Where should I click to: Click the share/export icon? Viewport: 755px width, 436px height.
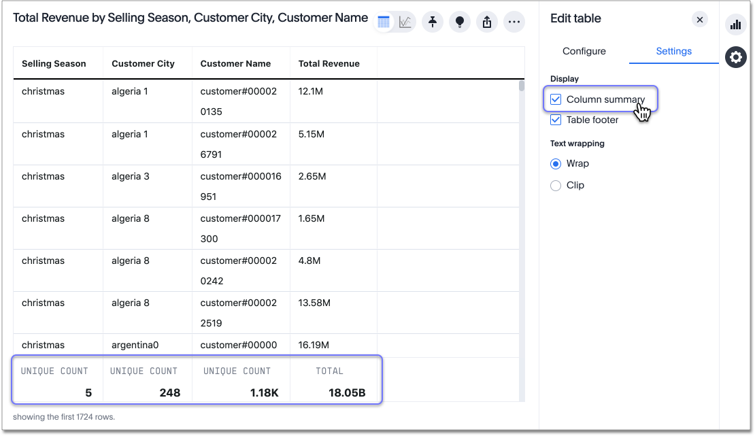coord(487,22)
